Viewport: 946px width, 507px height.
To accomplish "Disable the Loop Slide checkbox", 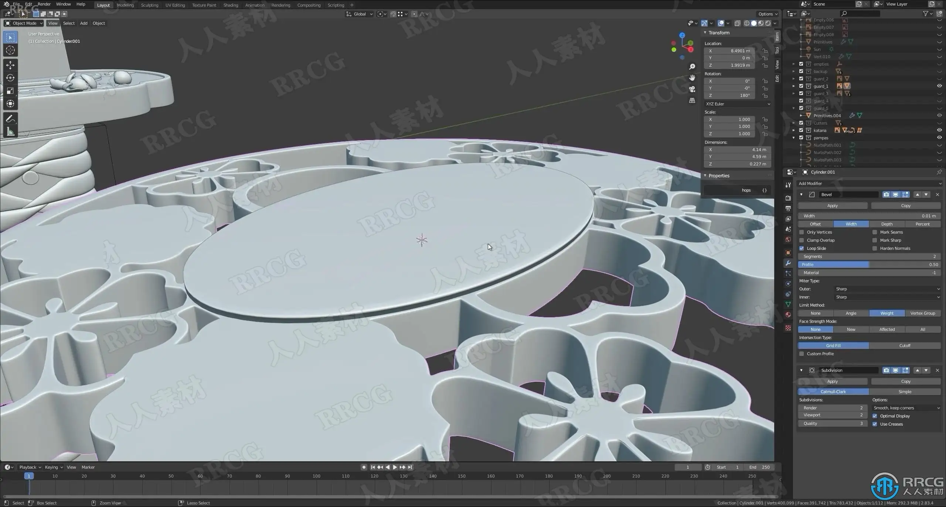I will (x=802, y=248).
